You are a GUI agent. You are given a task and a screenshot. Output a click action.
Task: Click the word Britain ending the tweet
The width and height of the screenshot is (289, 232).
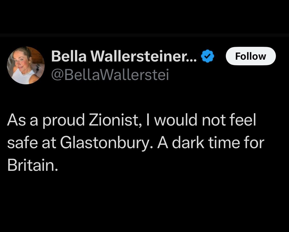[x=33, y=165]
